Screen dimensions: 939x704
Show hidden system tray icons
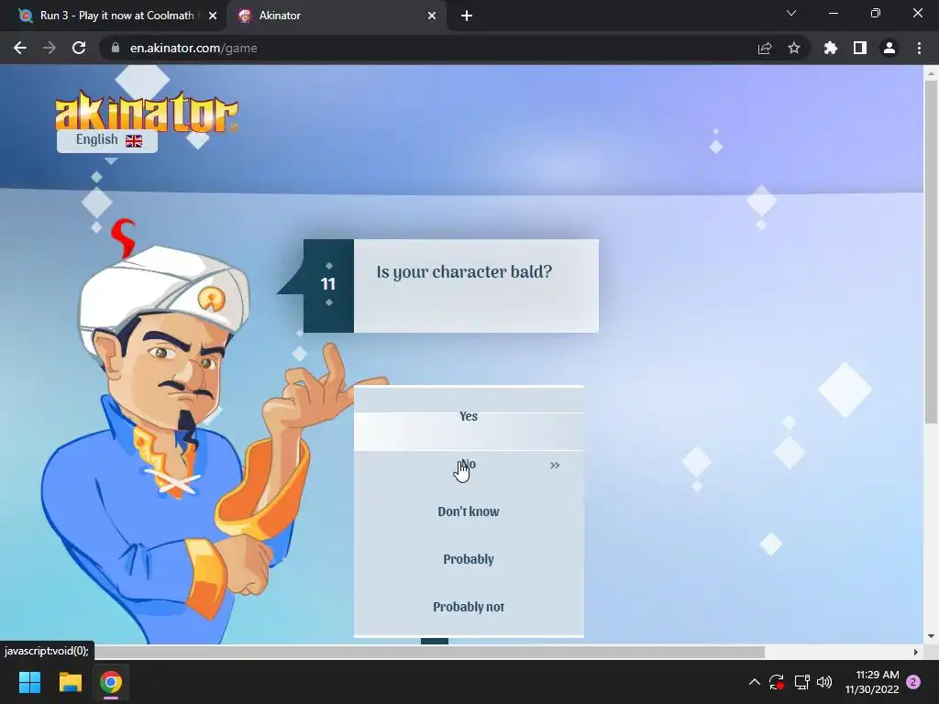tap(755, 682)
